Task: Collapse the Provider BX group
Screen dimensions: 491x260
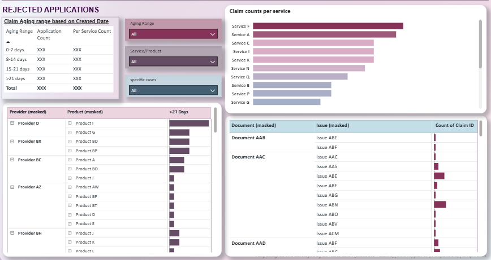Action: click(12, 141)
